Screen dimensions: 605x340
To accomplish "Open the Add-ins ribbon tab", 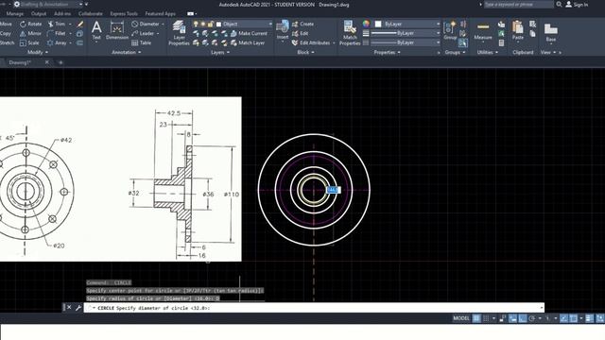I will (62, 13).
